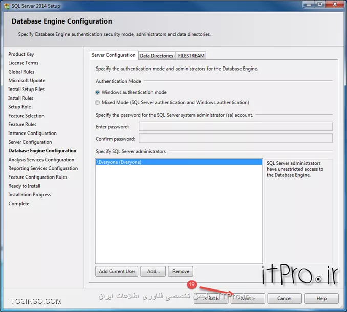Open the Data Directories tab
Image resolution: width=347 pixels, height=312 pixels.
coord(157,56)
